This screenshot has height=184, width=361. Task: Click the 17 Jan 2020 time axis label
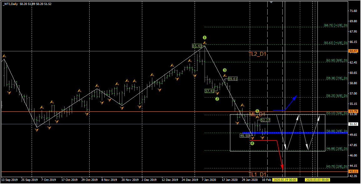(x=230, y=180)
